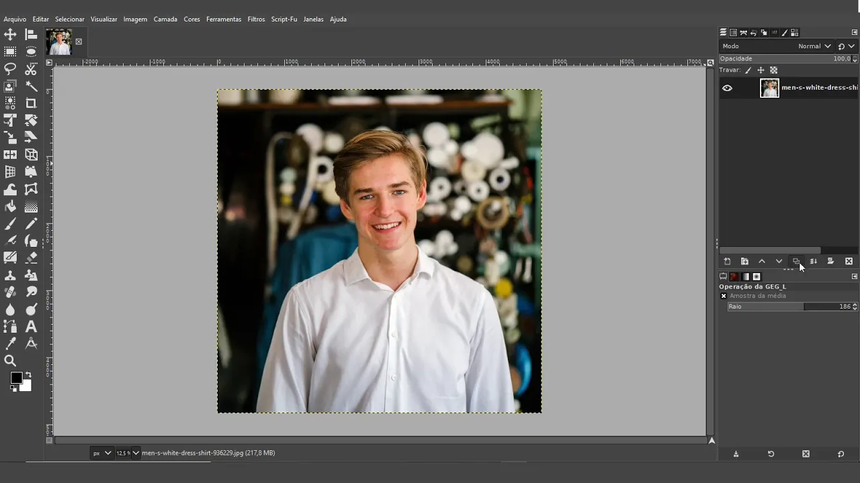This screenshot has height=483, width=860.
Task: Open the Arquivo menu
Action: [15, 19]
